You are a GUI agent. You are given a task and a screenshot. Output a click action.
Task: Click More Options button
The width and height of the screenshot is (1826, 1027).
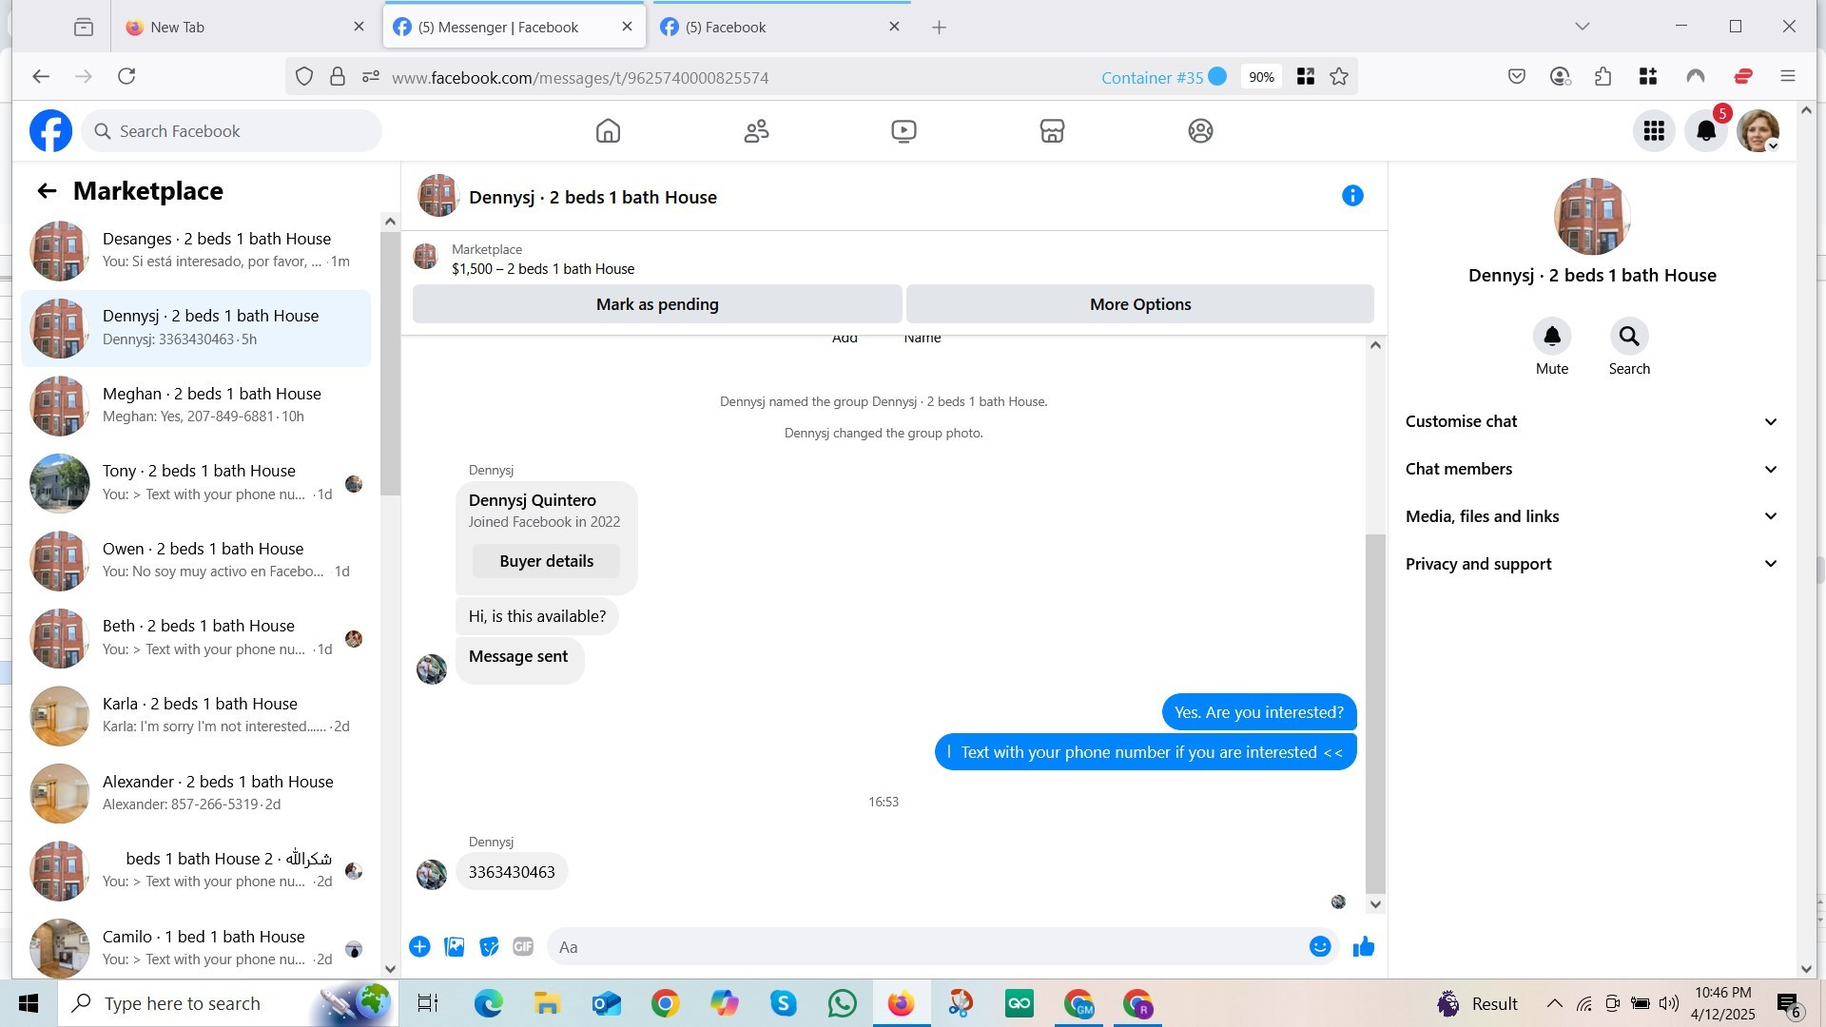(1140, 304)
